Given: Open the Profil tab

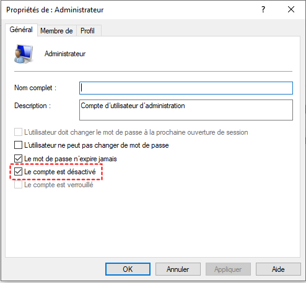Looking at the screenshot, I should click(87, 31).
